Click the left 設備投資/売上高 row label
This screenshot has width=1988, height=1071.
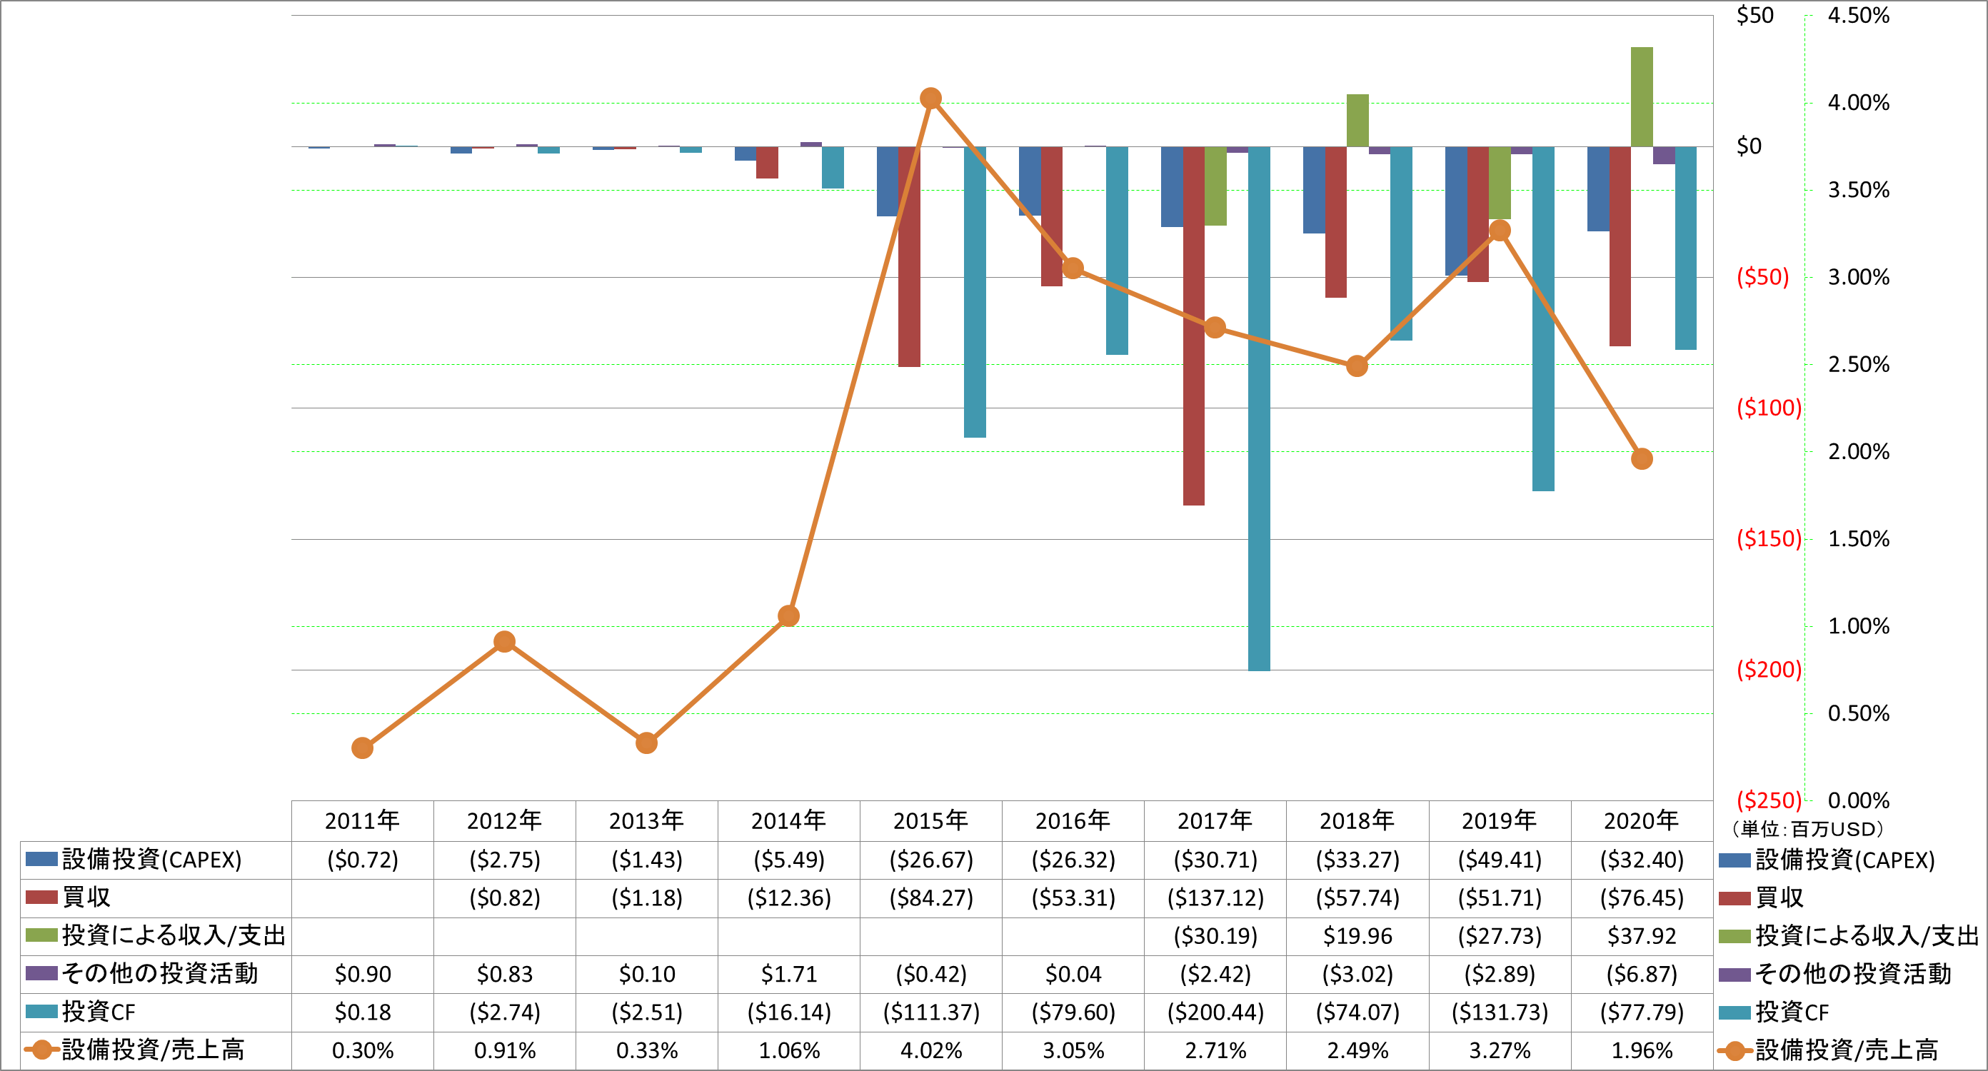153,1050
